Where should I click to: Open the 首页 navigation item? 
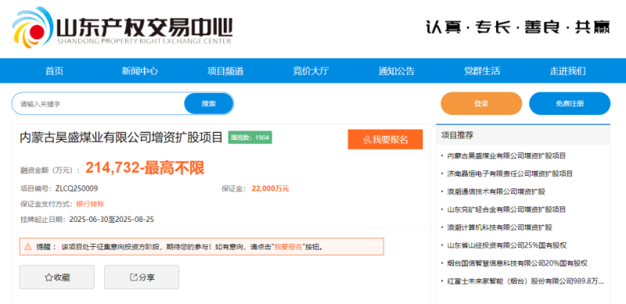[x=54, y=71]
